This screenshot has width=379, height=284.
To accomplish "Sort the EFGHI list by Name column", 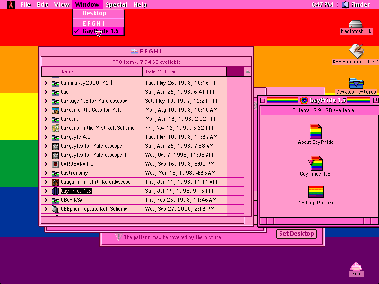I will 92,72.
